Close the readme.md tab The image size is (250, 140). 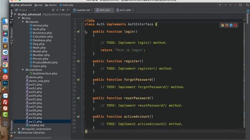click(92, 10)
